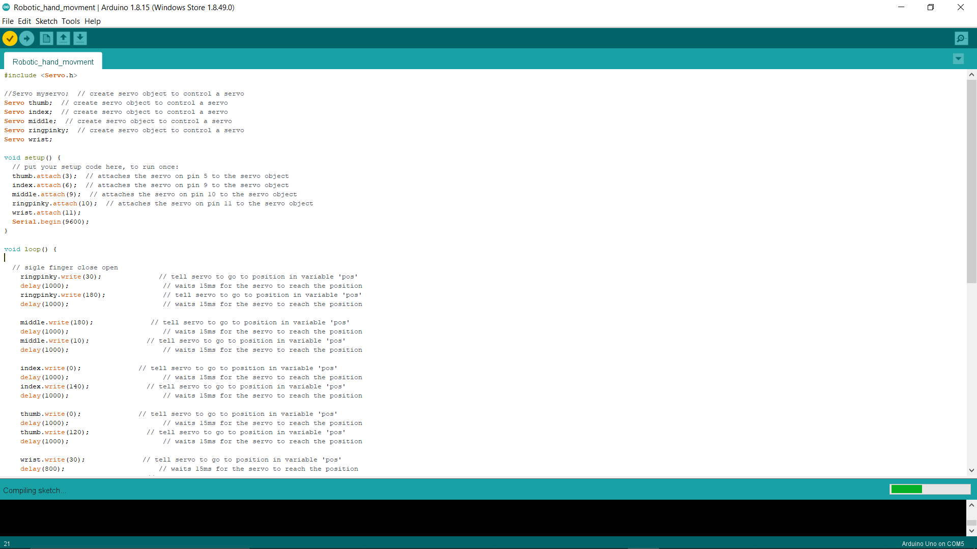The height and width of the screenshot is (549, 977).
Task: Click the 'middle.attach(9);' statement
Action: tap(46, 194)
